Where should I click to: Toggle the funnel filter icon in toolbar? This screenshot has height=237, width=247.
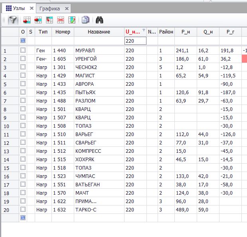point(13,20)
